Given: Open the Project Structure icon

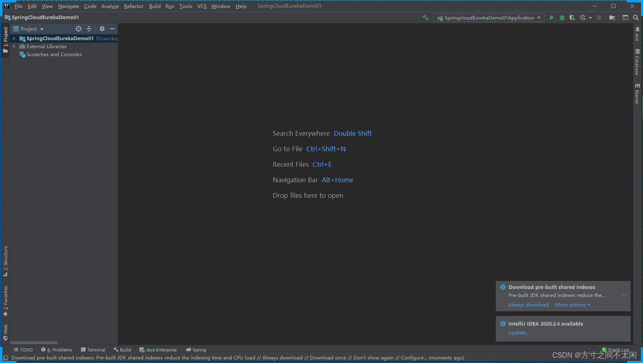Looking at the screenshot, I should 612,18.
